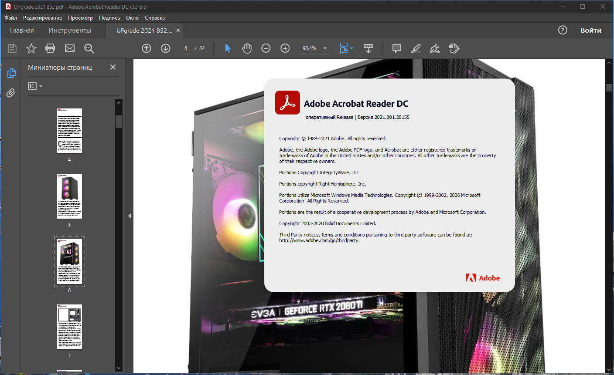Image resolution: width=614 pixels, height=375 pixels.
Task: Click the thumbnails panel scrollbar handle
Action: pos(119,122)
